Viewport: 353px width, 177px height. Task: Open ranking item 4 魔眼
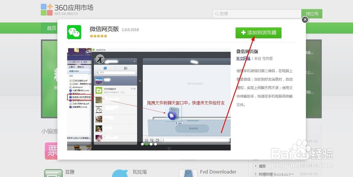262,166
